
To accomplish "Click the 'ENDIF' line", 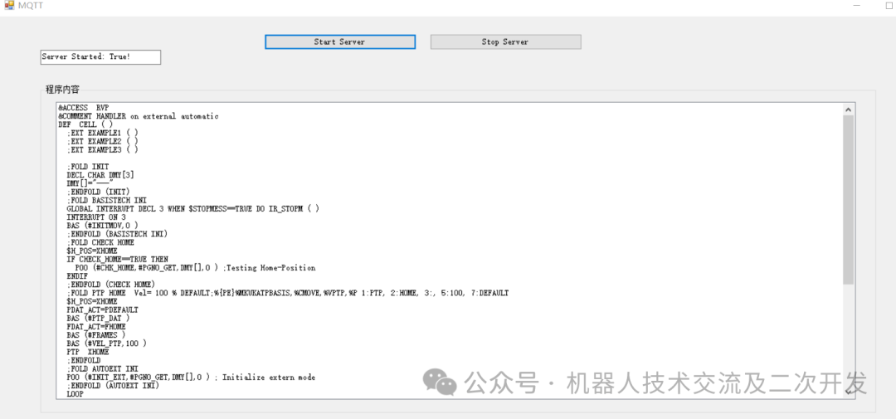I will pyautogui.click(x=77, y=276).
